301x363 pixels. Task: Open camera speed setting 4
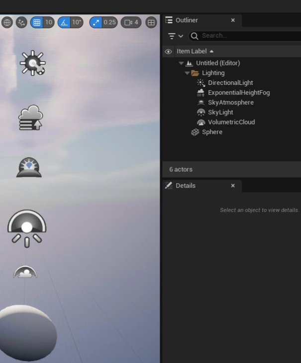click(x=131, y=22)
